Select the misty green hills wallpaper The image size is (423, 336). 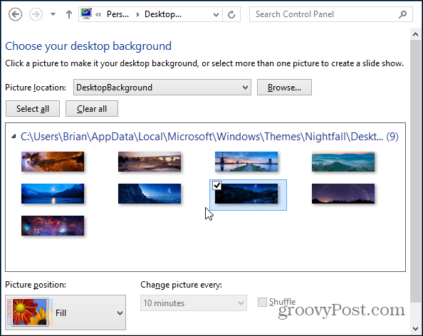click(343, 162)
